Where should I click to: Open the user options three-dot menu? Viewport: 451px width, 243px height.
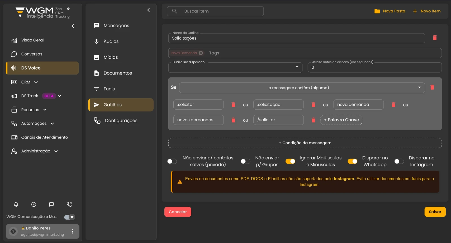(x=72, y=231)
